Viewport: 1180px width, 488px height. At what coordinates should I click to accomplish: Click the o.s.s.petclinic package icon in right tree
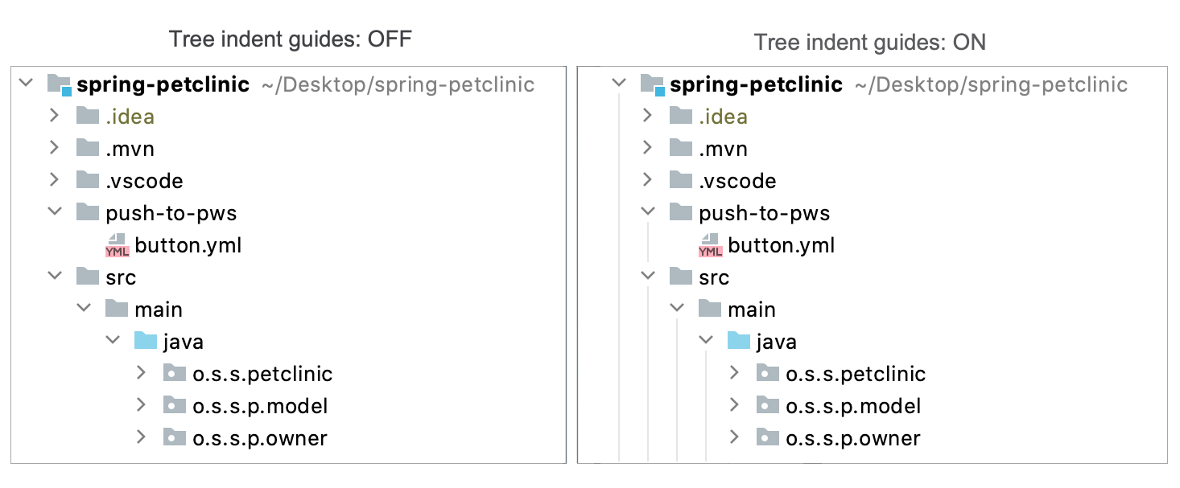point(768,373)
